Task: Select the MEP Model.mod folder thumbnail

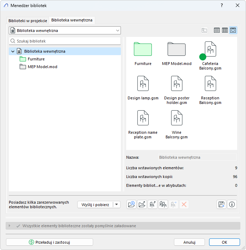Action: (177, 49)
